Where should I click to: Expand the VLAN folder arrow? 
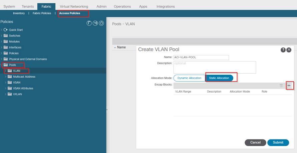click(5, 71)
